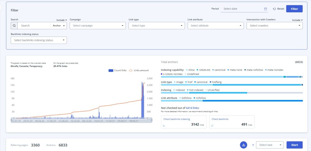Click into the Search text field
Image resolution: width=311 pixels, height=151 pixels.
(34, 26)
